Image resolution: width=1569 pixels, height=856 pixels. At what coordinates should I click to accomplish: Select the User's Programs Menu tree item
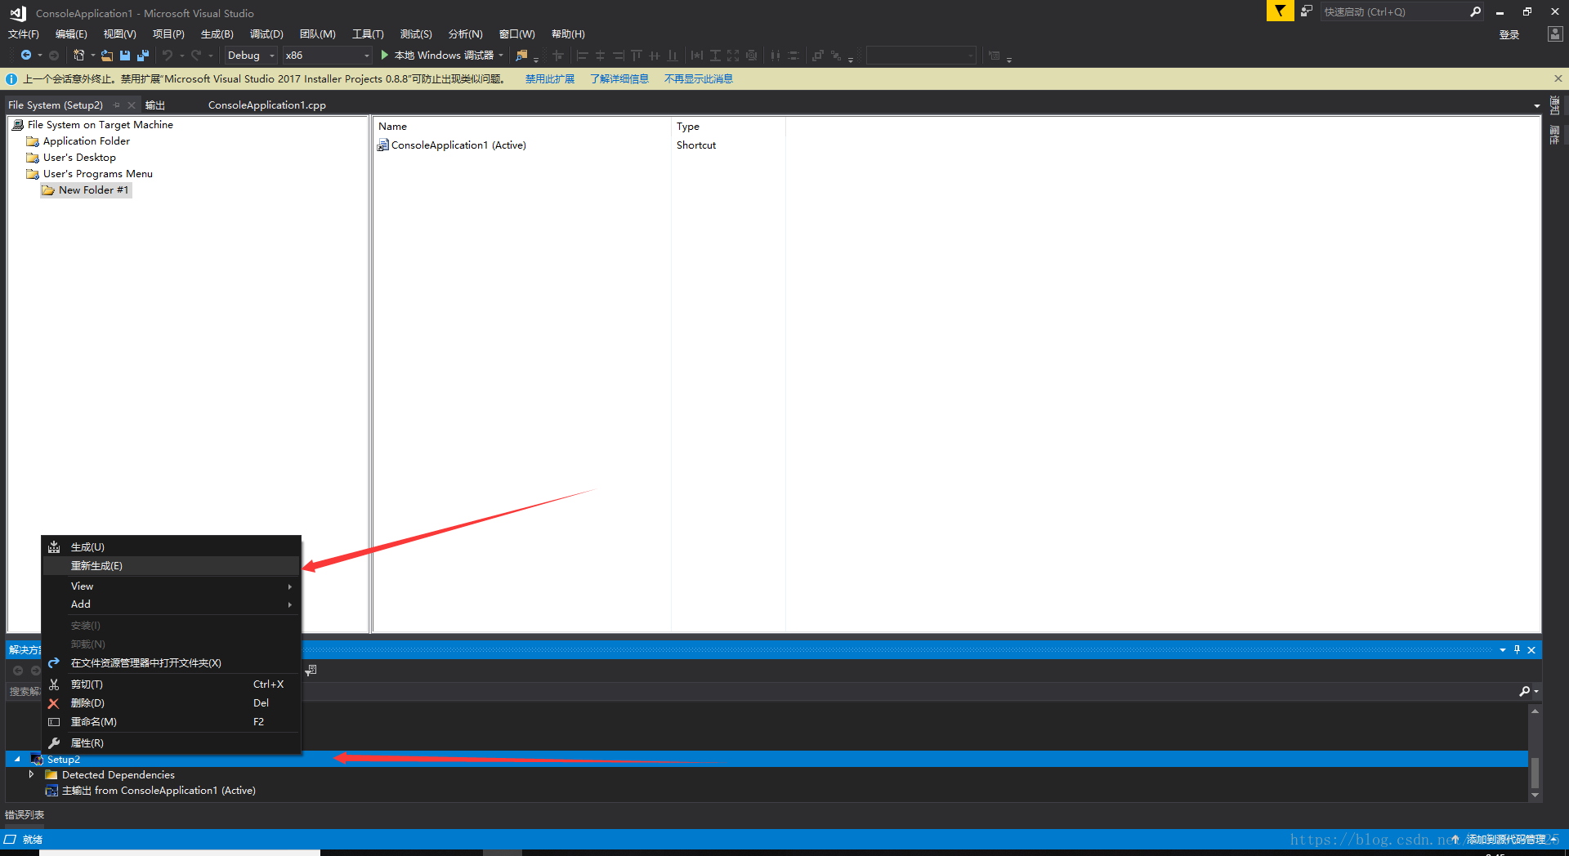point(98,174)
